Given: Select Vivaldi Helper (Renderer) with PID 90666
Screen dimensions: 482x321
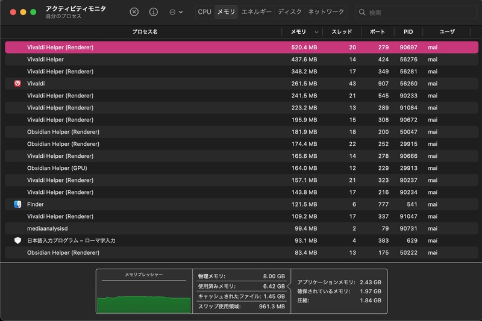Looking at the screenshot, I should pyautogui.click(x=242, y=156).
